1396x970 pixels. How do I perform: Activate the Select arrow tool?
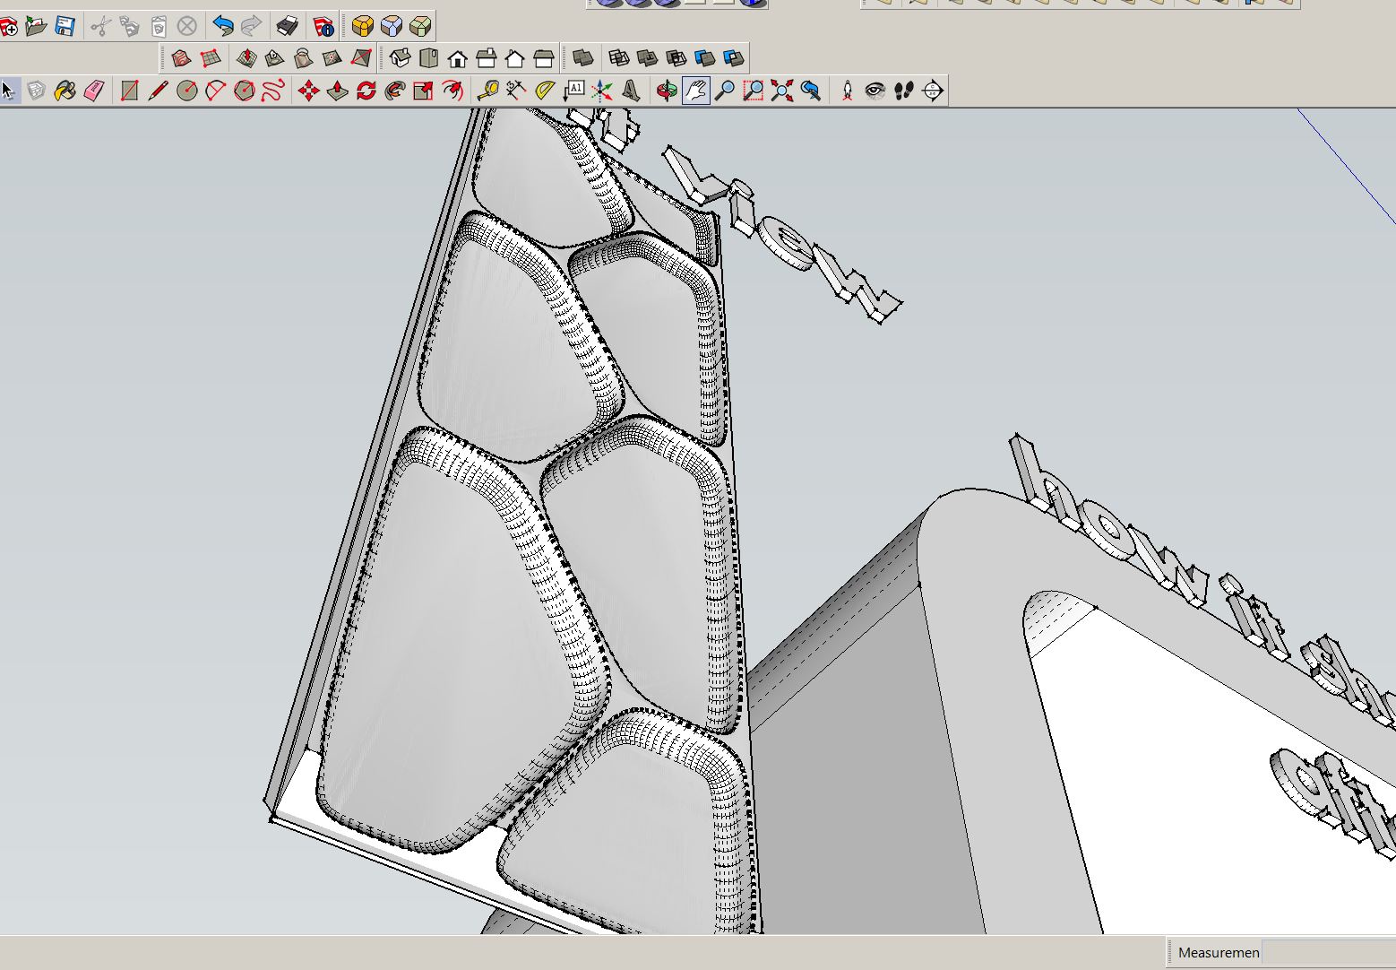point(8,91)
